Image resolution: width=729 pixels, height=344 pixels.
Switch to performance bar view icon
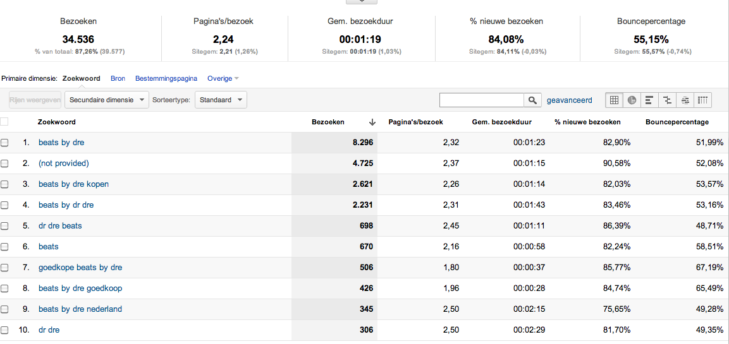tap(649, 100)
